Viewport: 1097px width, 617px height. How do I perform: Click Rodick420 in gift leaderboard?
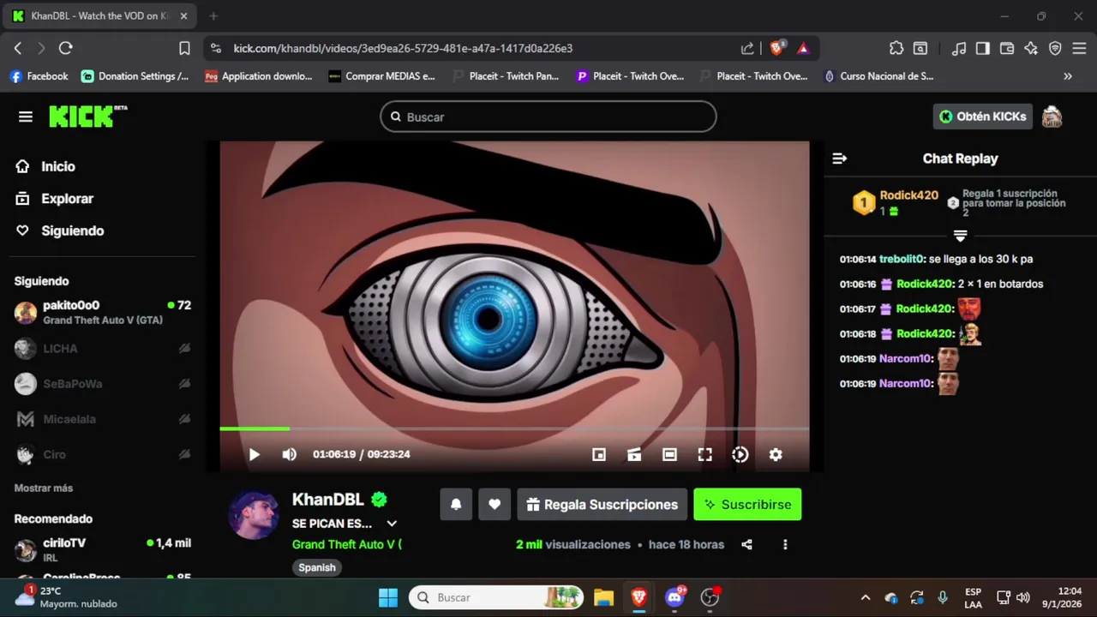(x=908, y=195)
